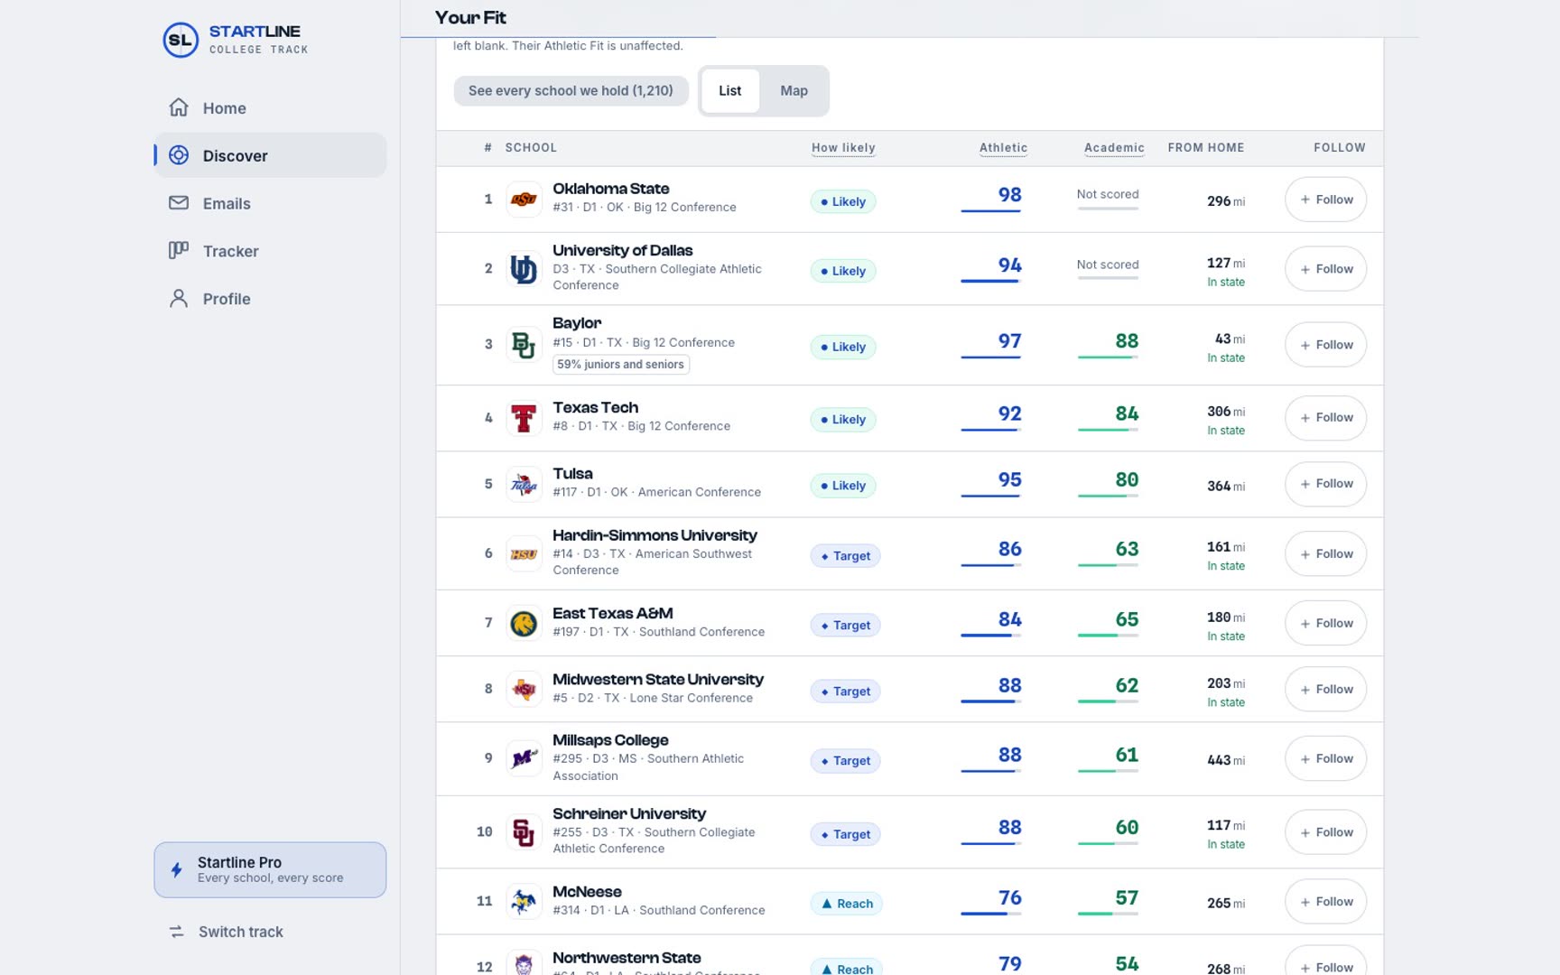Click See every school we hold button
The height and width of the screenshot is (975, 1560).
[571, 91]
